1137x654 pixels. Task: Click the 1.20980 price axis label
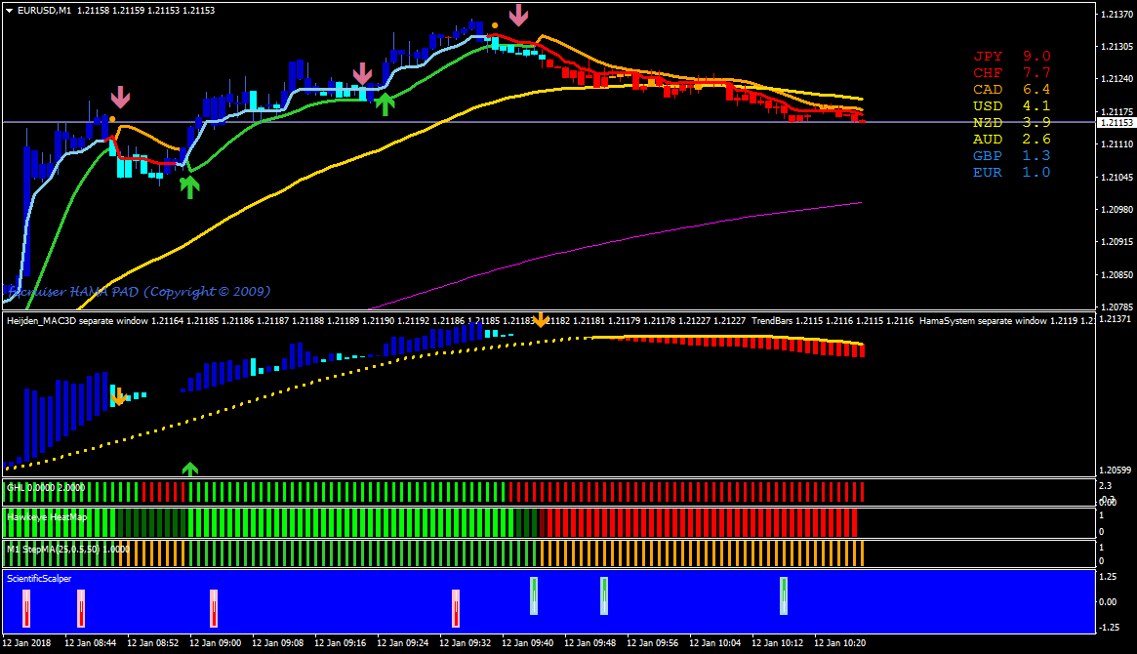(1117, 210)
